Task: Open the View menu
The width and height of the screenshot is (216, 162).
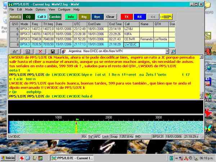Action: point(51,9)
